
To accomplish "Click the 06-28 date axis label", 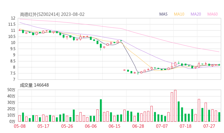I will click(x=138, y=126).
